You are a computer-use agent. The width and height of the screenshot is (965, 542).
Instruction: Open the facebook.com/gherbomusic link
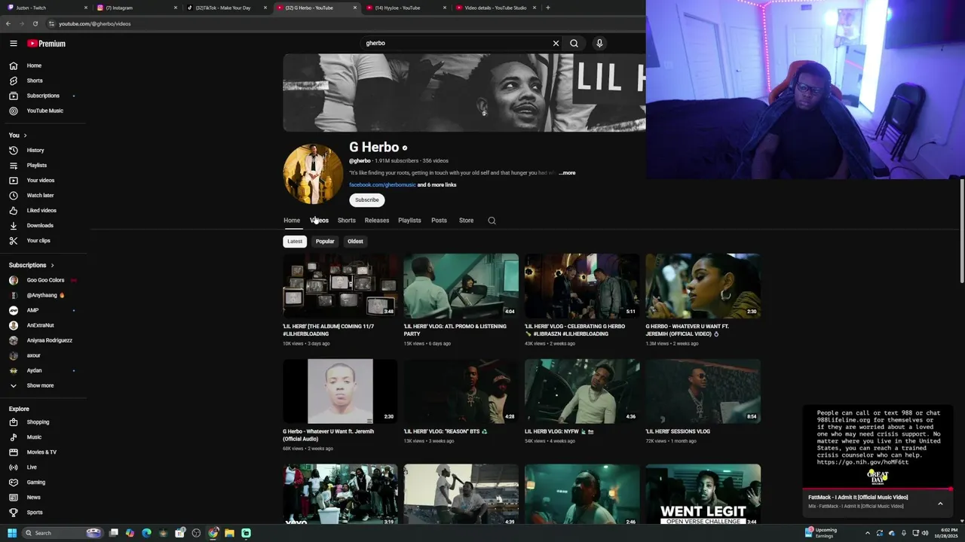click(x=382, y=185)
